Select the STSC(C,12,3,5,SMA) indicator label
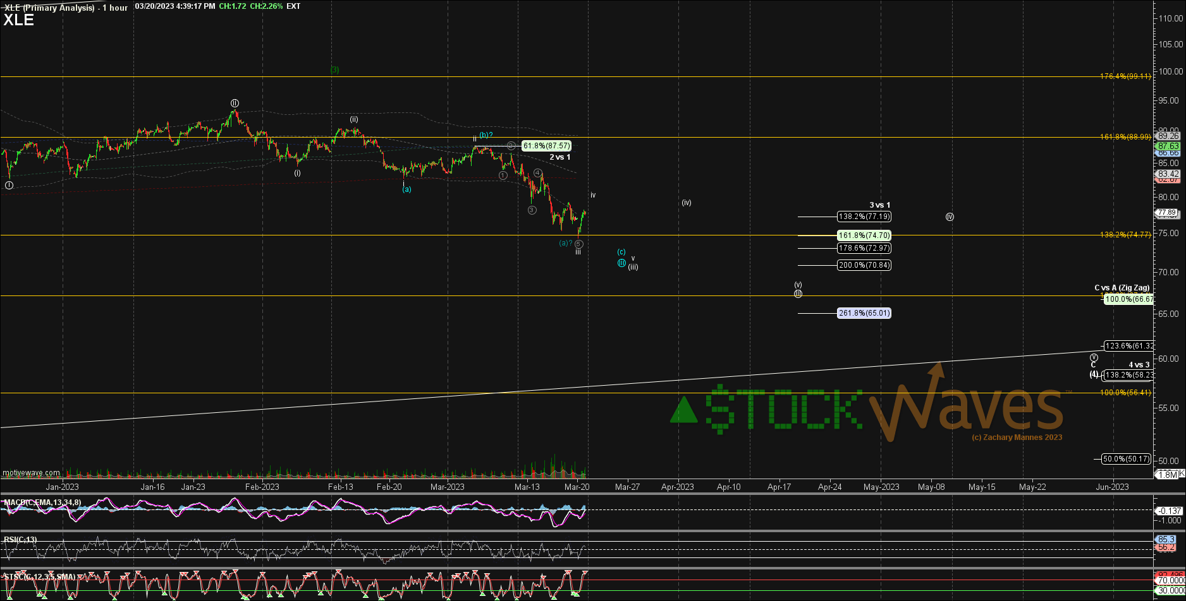The image size is (1186, 601). click(40, 575)
